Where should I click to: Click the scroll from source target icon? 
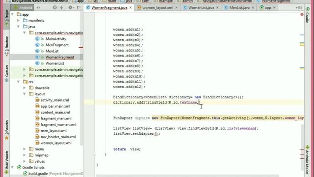tap(54, 8)
